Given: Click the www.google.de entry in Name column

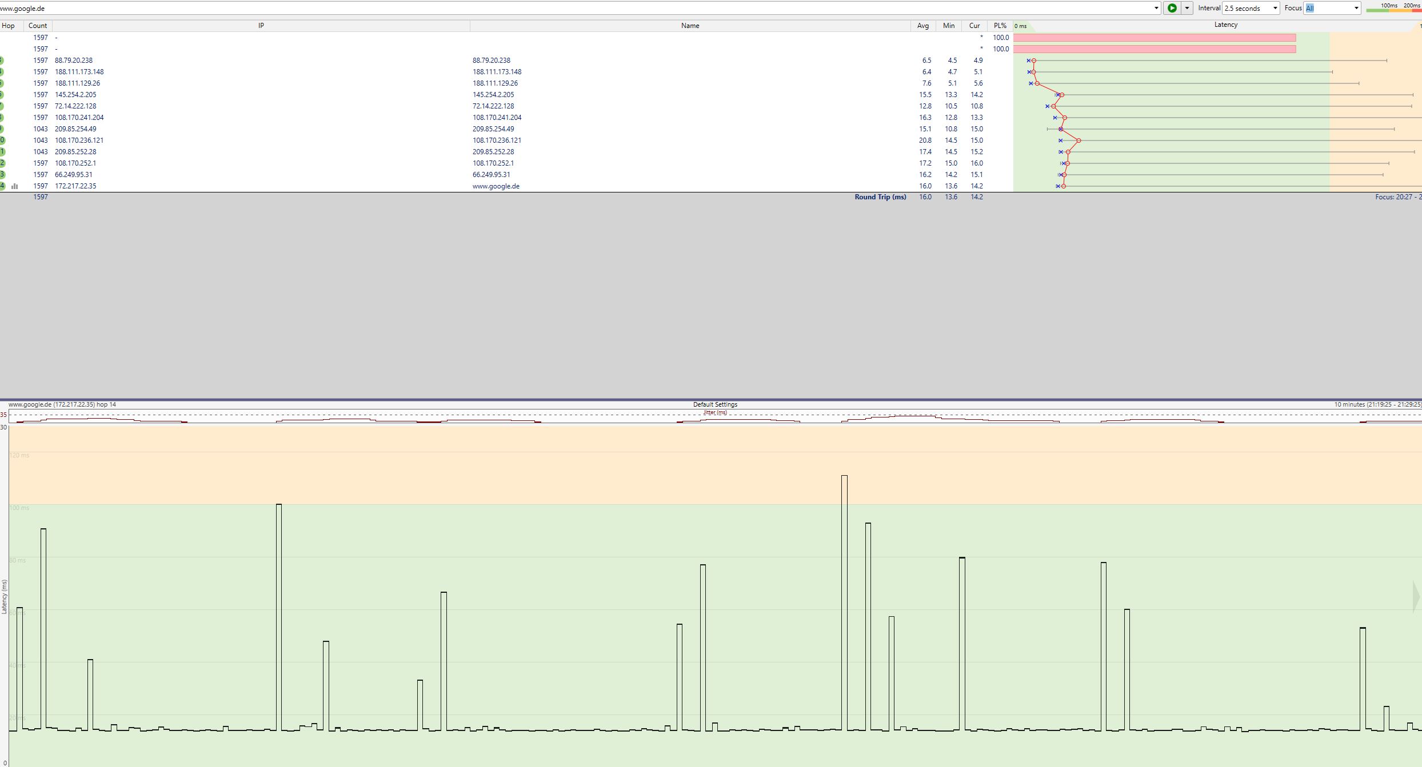Looking at the screenshot, I should pyautogui.click(x=496, y=186).
